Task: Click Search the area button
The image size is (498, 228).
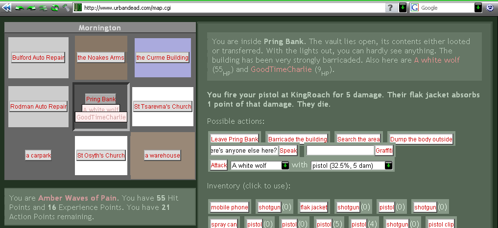Action: [358, 139]
